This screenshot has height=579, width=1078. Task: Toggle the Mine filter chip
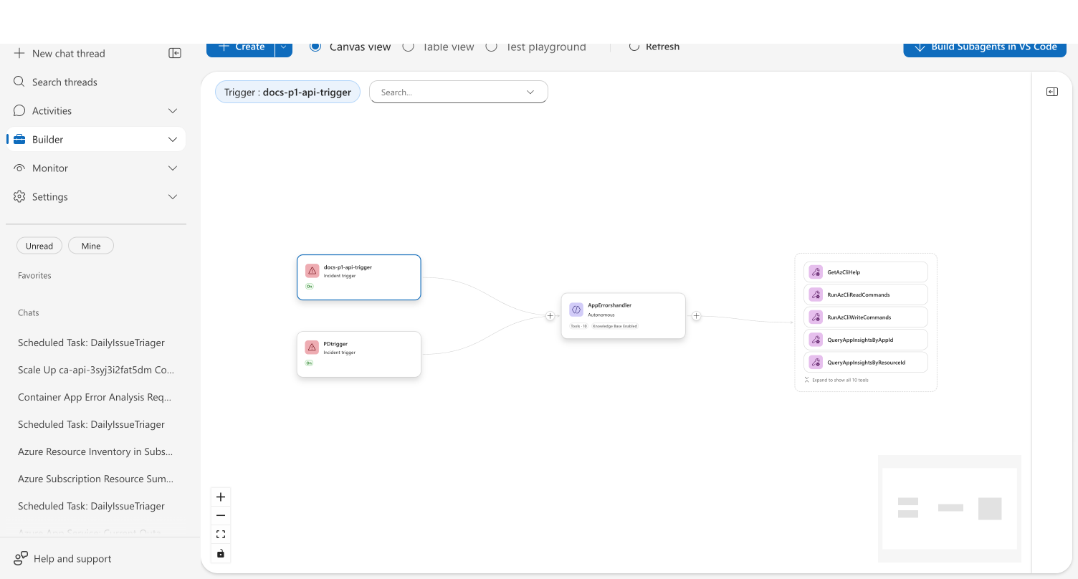(x=91, y=246)
